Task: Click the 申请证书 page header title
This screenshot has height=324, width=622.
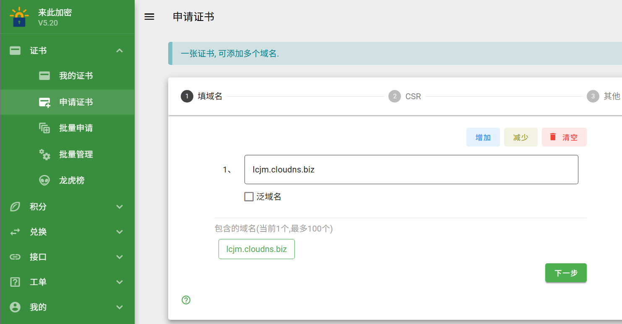Action: 193,17
